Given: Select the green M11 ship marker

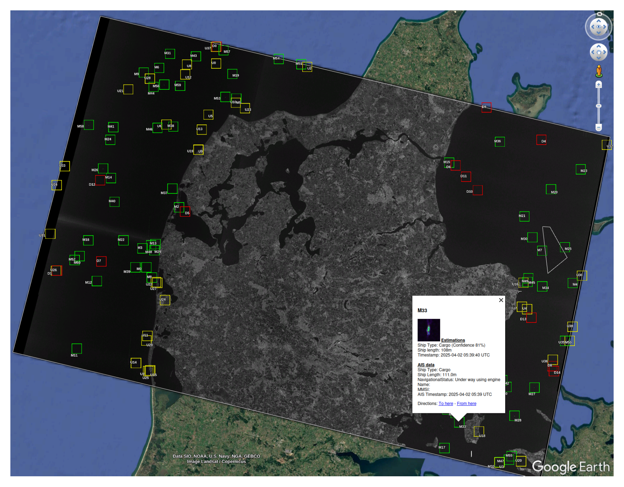Looking at the screenshot, I should point(77,349).
